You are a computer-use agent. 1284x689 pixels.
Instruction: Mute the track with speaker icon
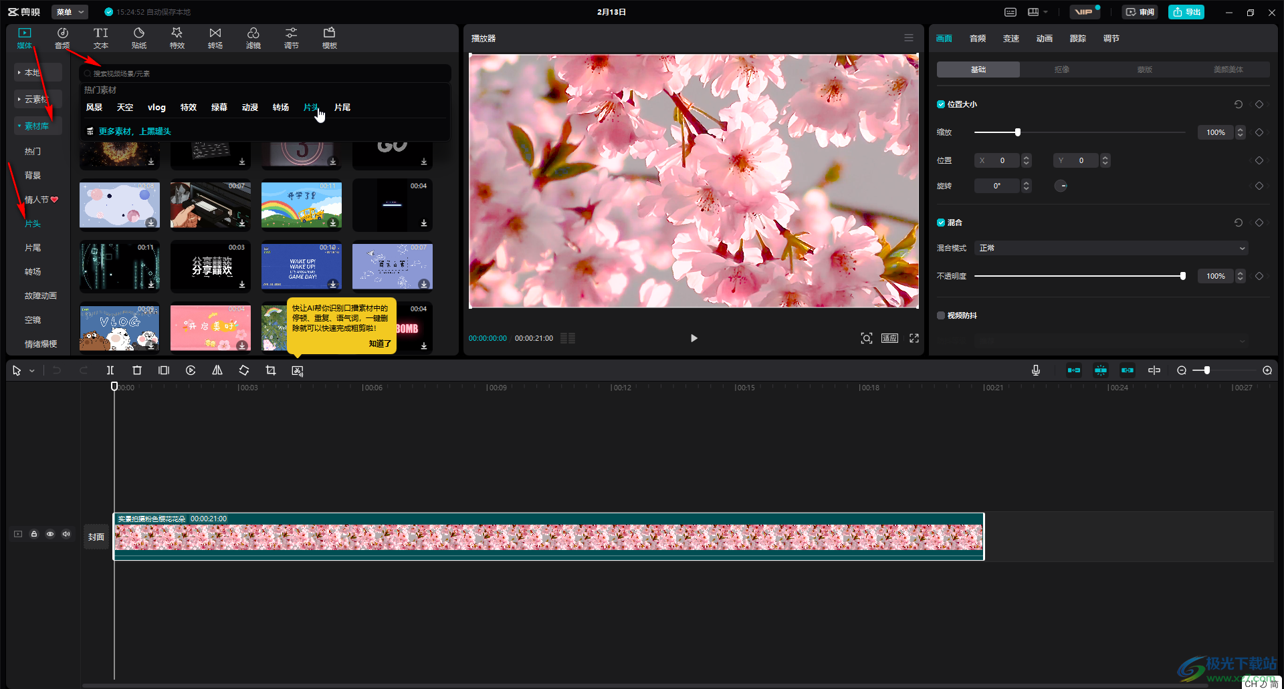(x=66, y=534)
